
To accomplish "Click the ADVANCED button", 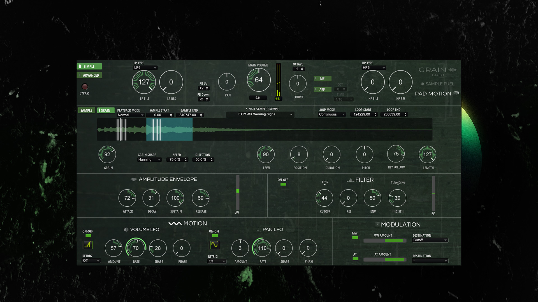I will [89, 75].
